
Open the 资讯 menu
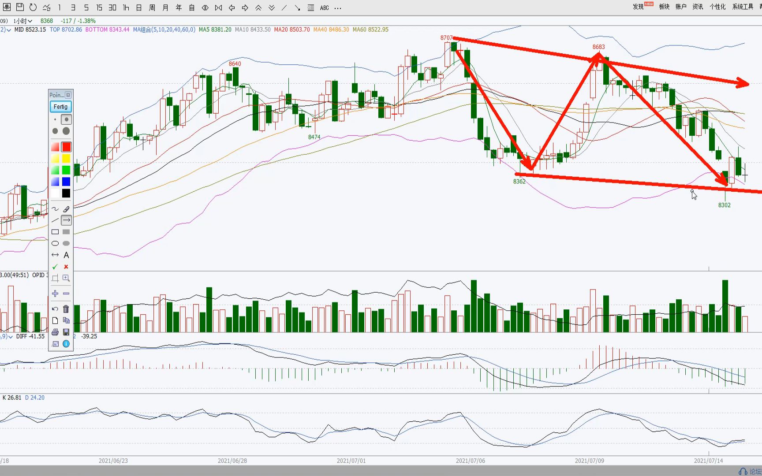coord(698,7)
